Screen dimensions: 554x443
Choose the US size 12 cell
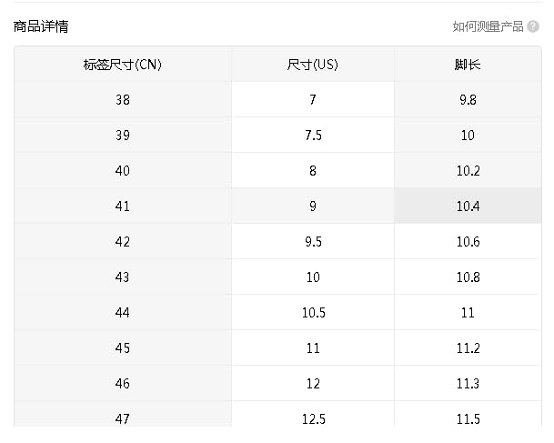(313, 384)
